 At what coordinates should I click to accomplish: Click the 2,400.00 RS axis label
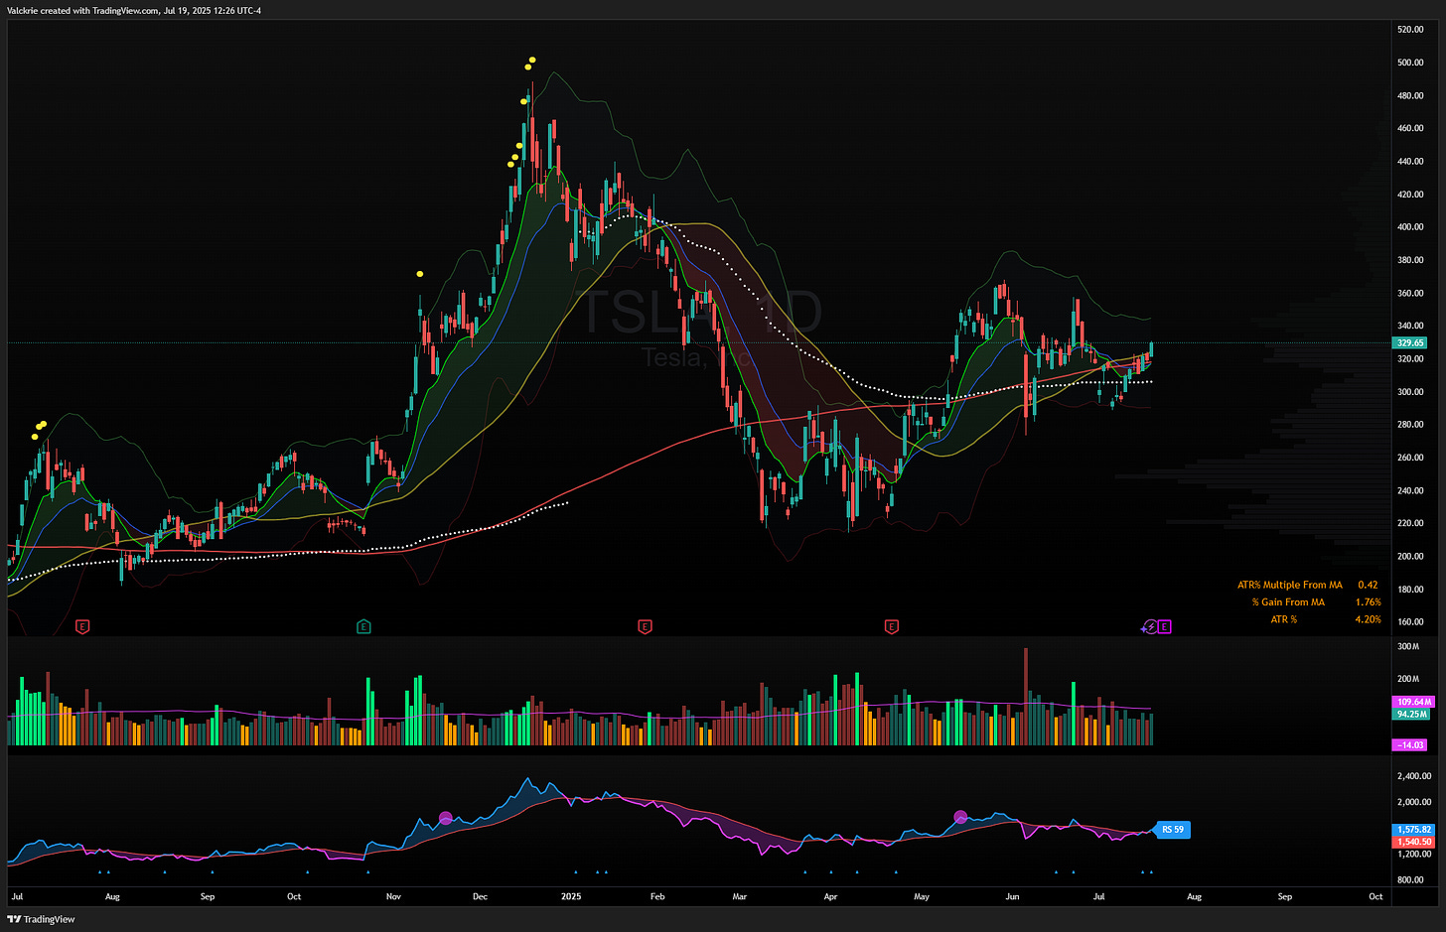coord(1414,776)
